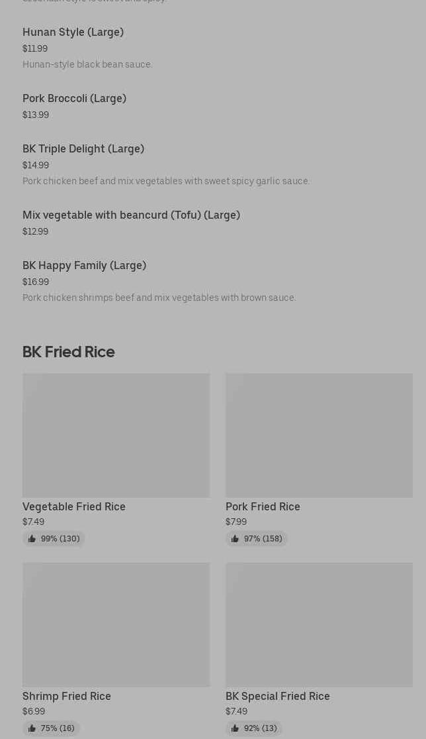Click the BK Special Fried Rice title
Screen dimensions: 426x739
278,696
